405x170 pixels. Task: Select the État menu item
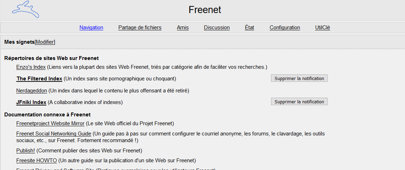(250, 28)
